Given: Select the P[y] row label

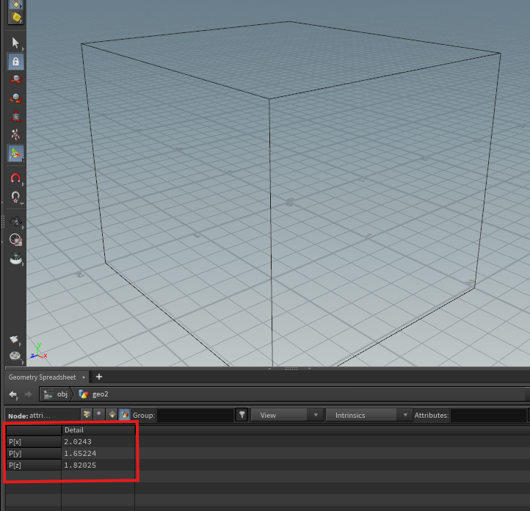Looking at the screenshot, I should (34, 454).
